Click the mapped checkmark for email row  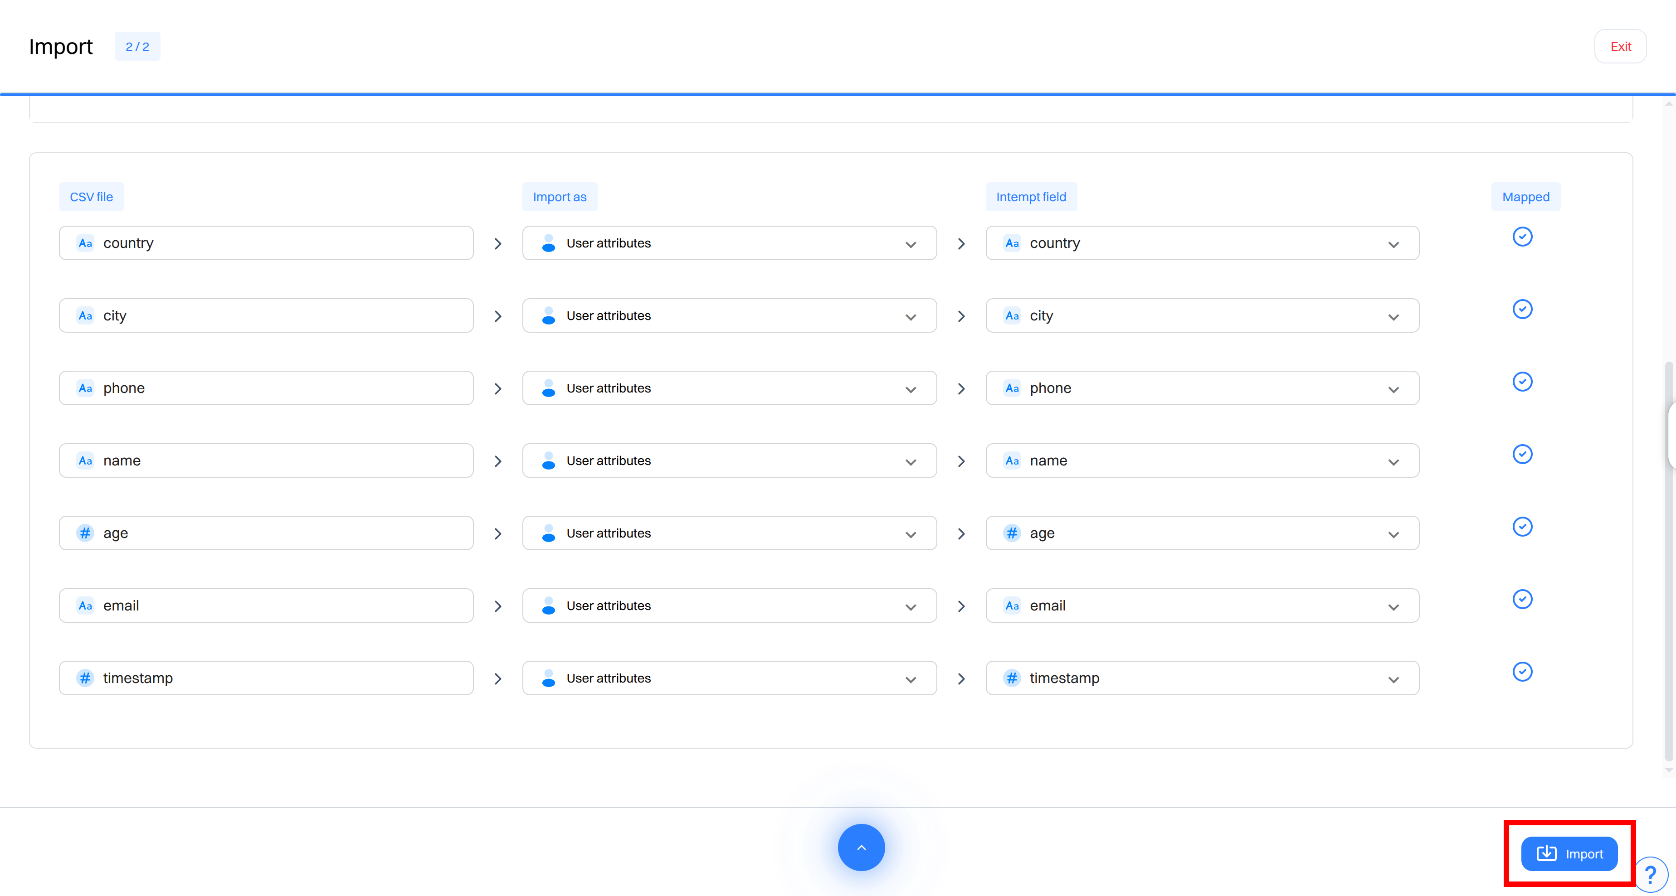pyautogui.click(x=1522, y=599)
